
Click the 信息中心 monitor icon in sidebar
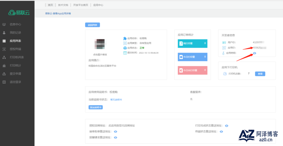(x=4, y=24)
